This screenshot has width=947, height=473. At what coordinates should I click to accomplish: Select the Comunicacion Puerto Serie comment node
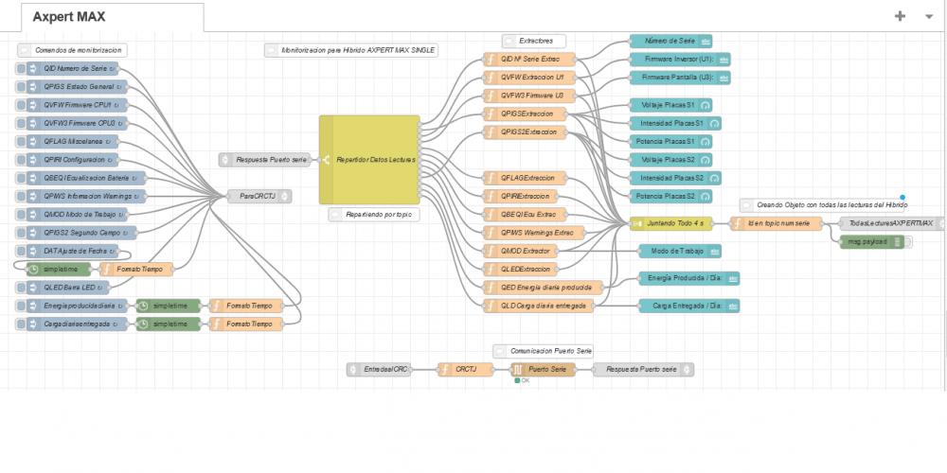point(544,351)
